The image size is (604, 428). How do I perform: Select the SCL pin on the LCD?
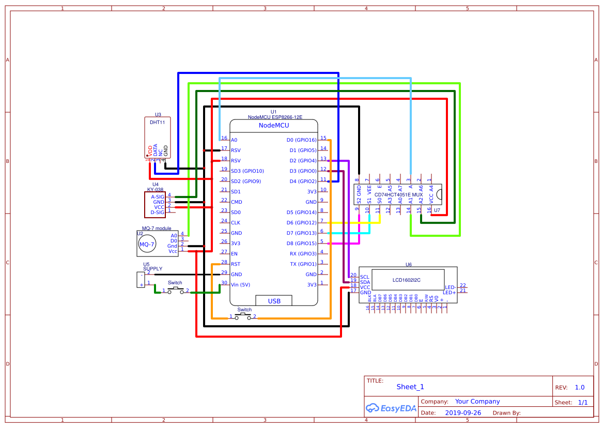coord(364,277)
